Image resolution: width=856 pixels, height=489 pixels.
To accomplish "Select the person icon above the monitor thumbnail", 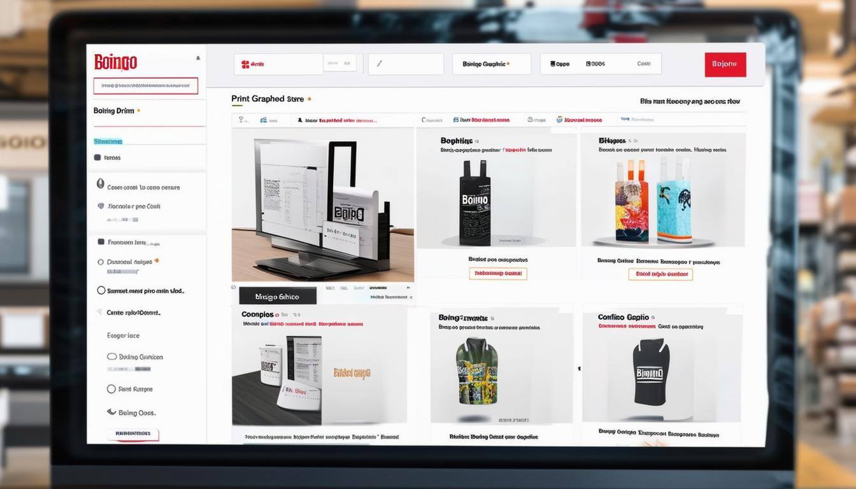I will point(299,120).
